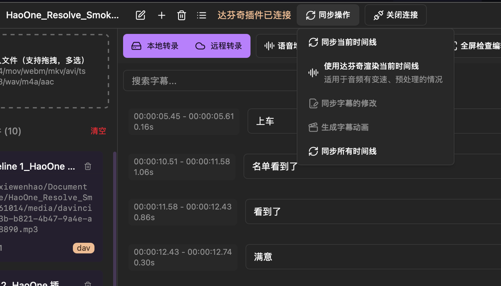Click the dav badge on file card
The height and width of the screenshot is (286, 501).
point(83,248)
